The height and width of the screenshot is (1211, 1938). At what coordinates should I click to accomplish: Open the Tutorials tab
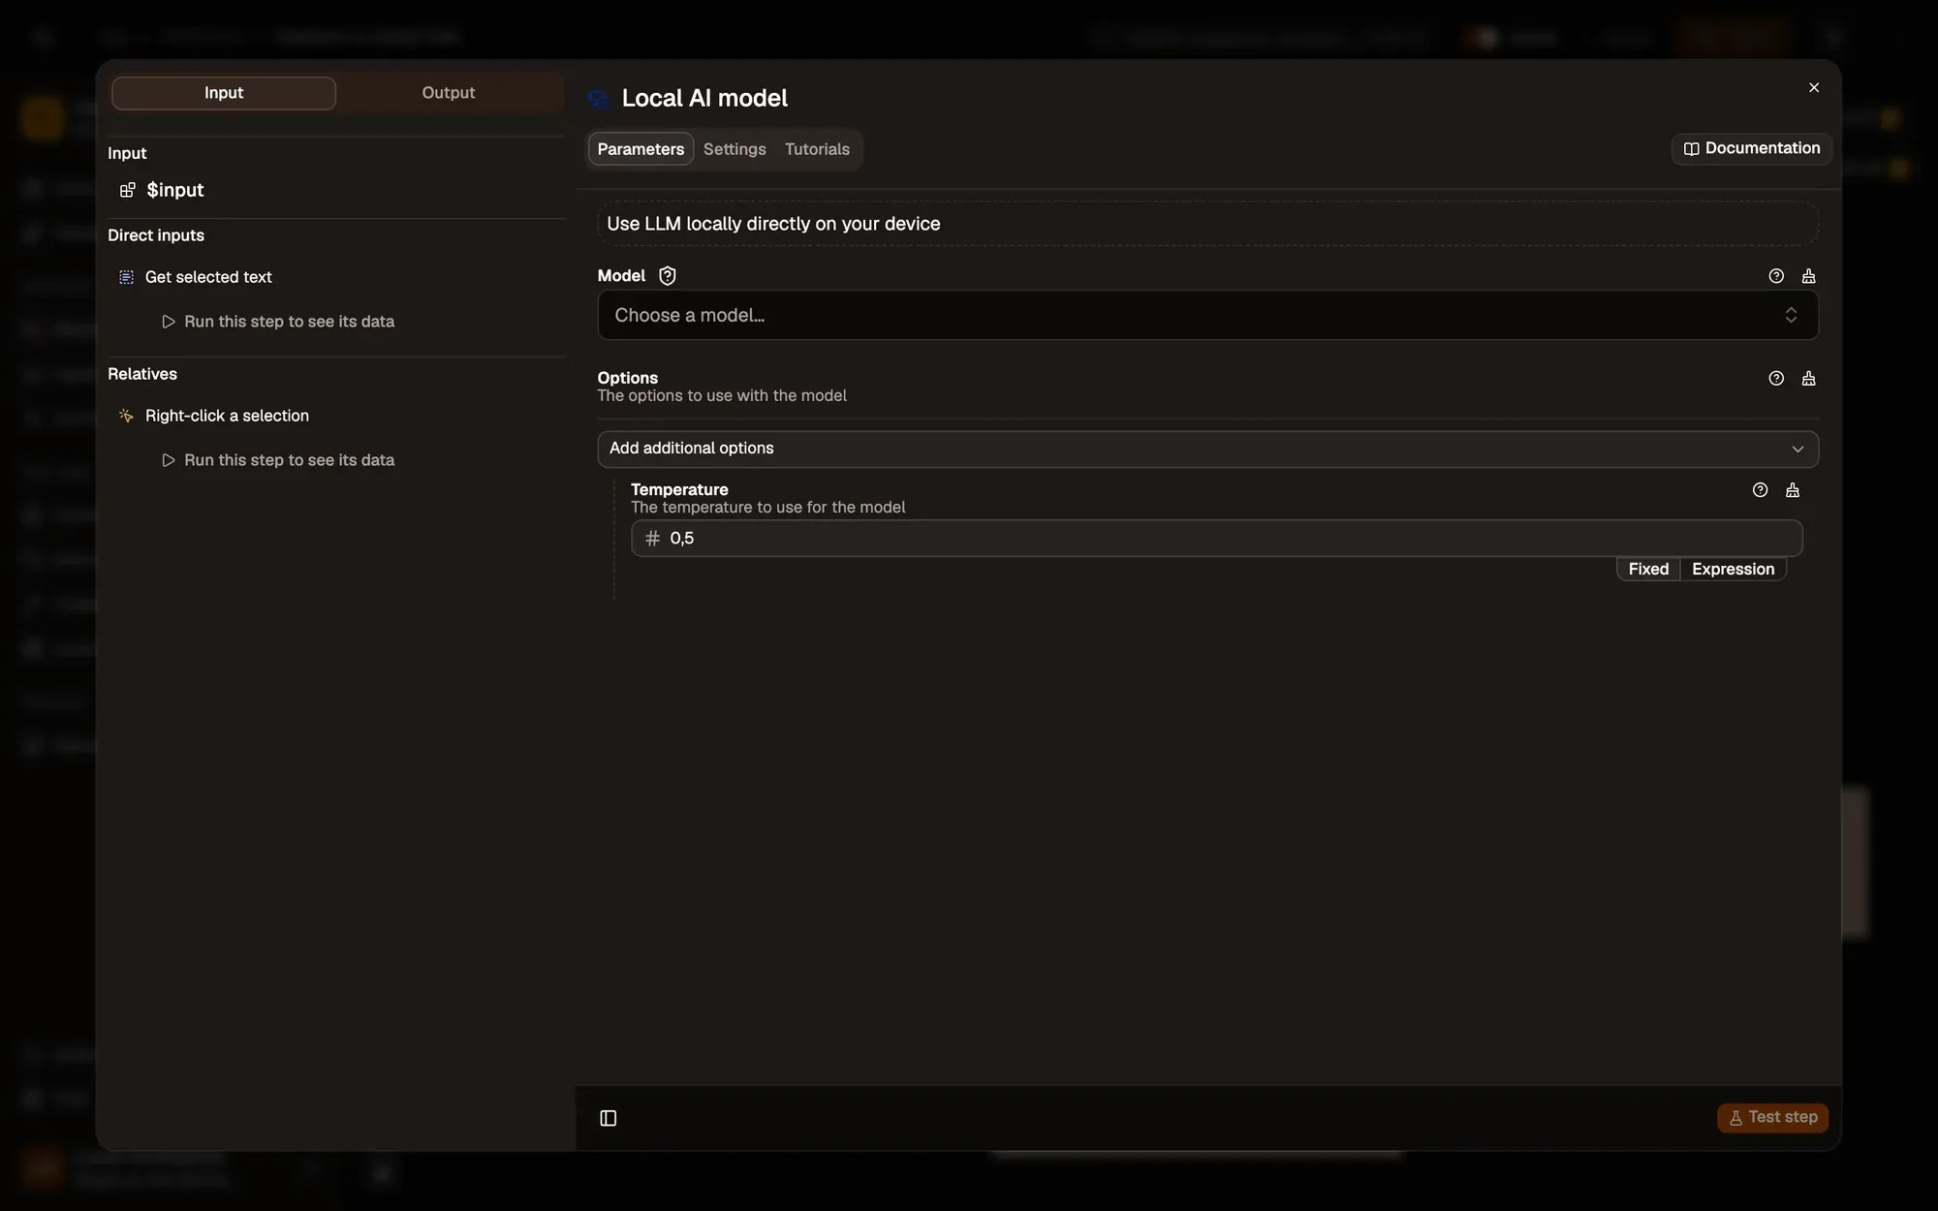[x=817, y=149]
